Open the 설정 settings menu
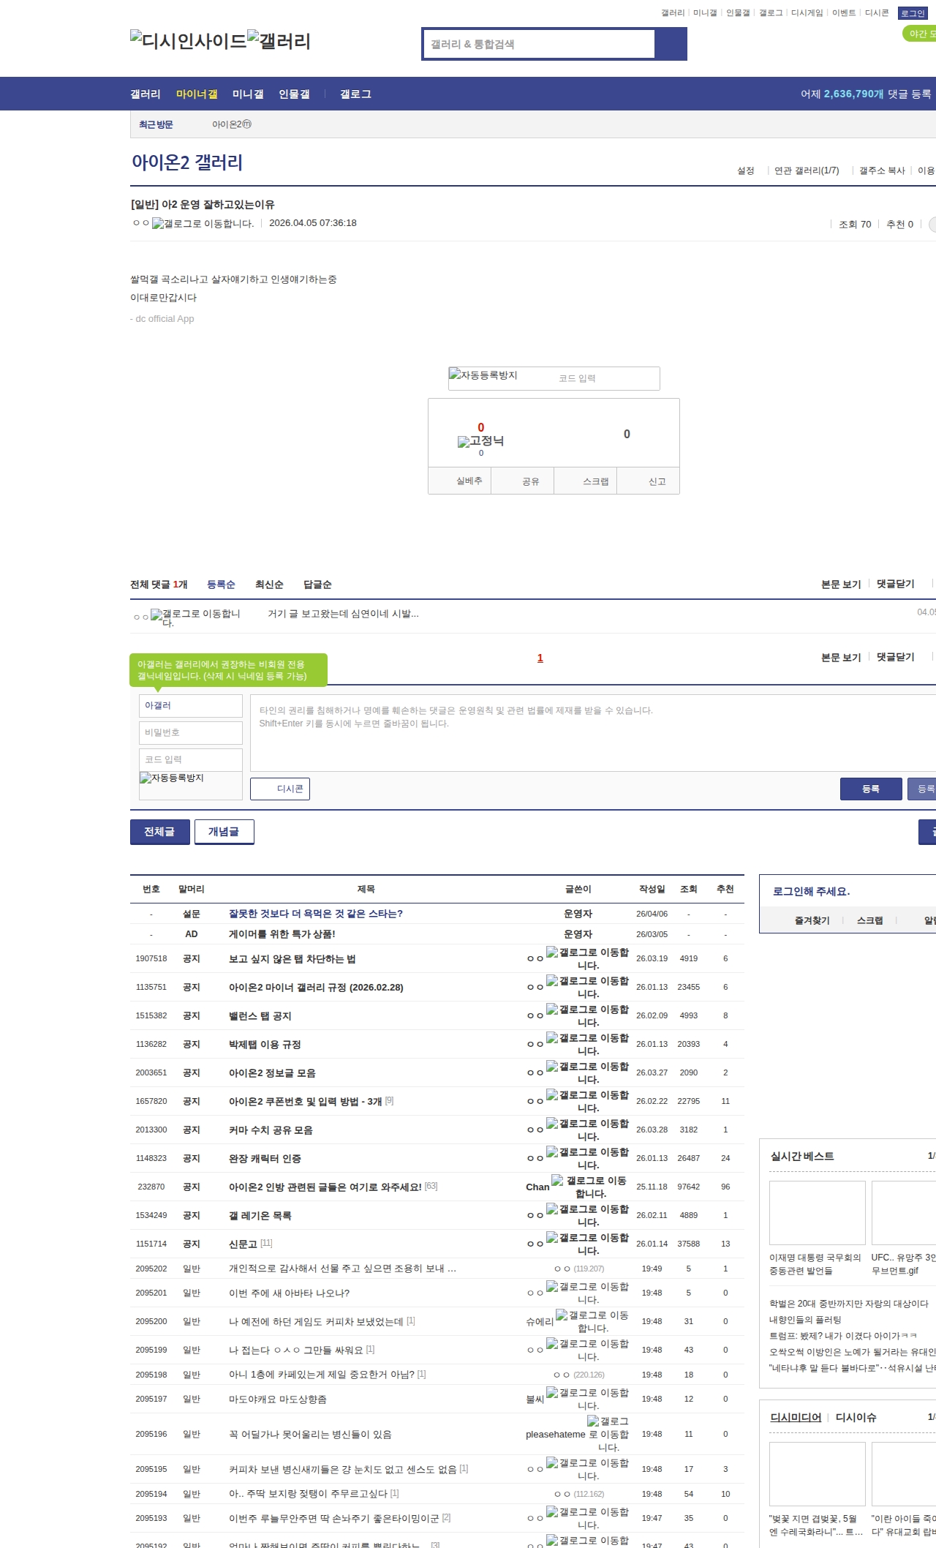 click(745, 170)
